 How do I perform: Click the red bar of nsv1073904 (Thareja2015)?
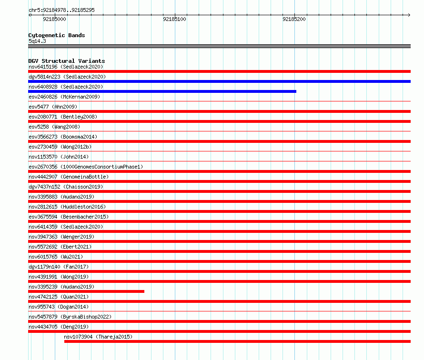pos(237,341)
